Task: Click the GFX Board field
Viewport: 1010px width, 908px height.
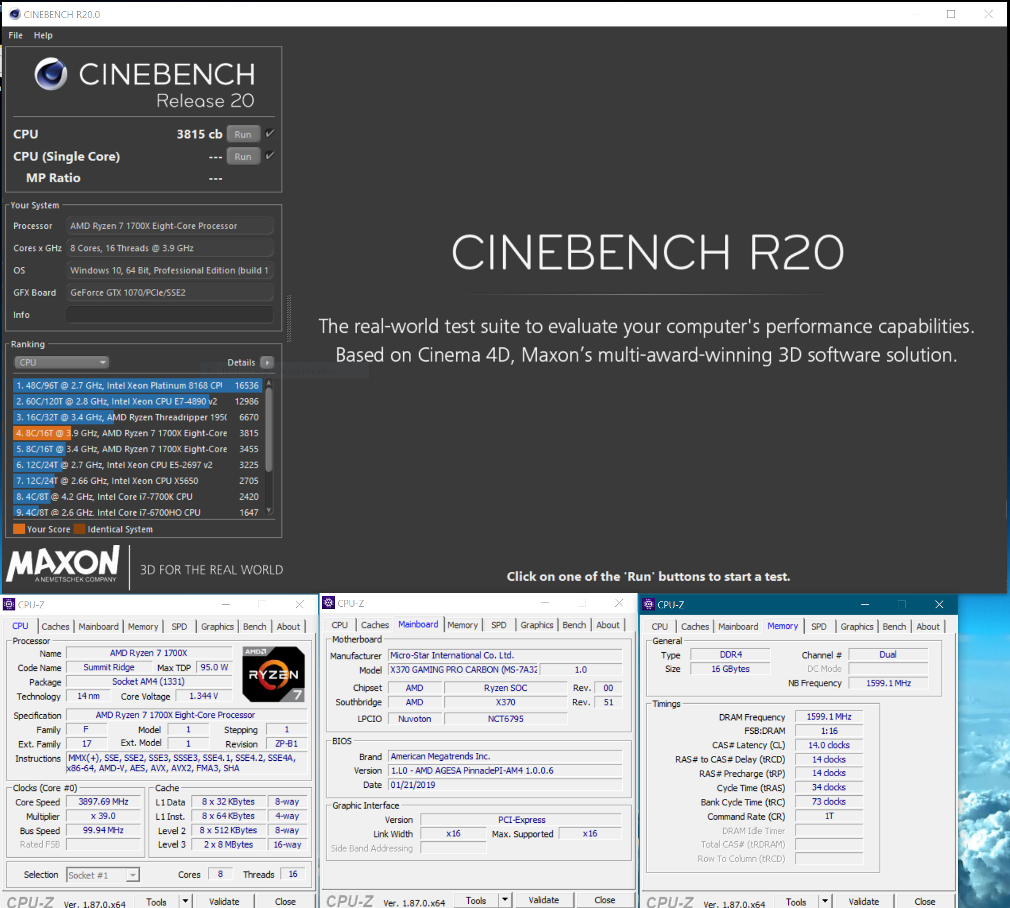Action: (169, 292)
